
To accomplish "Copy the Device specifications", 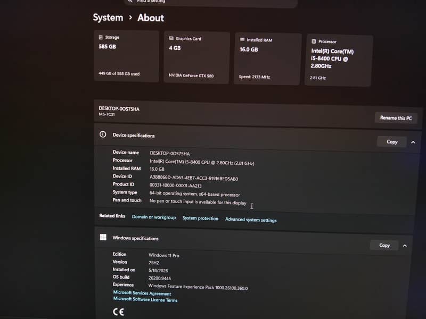I will pos(392,141).
